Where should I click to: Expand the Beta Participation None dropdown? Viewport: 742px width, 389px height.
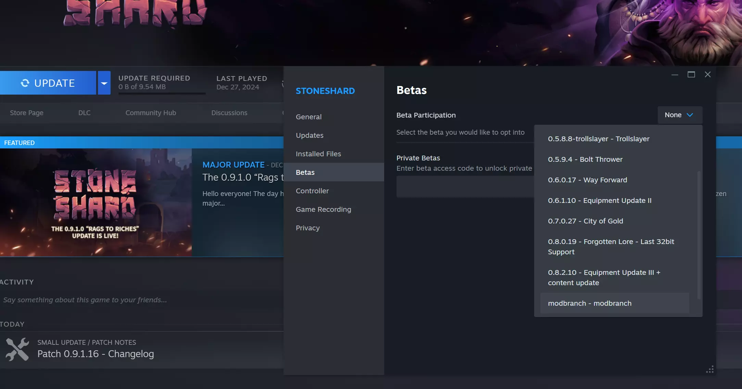point(679,115)
